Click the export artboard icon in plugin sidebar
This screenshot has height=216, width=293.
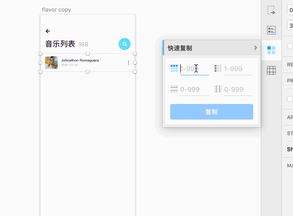(x=271, y=10)
